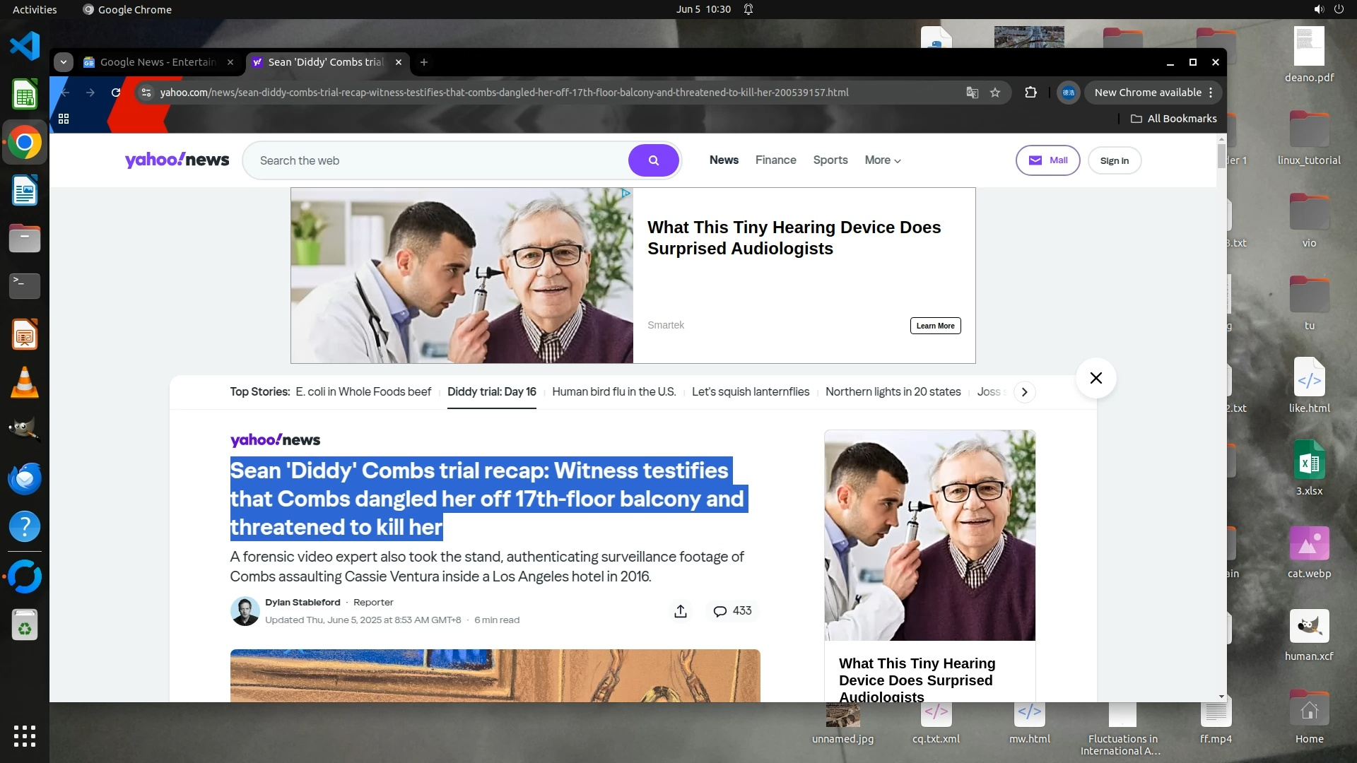The width and height of the screenshot is (1357, 763).
Task: Open the Chrome apps grid shortcut
Action: click(x=64, y=119)
